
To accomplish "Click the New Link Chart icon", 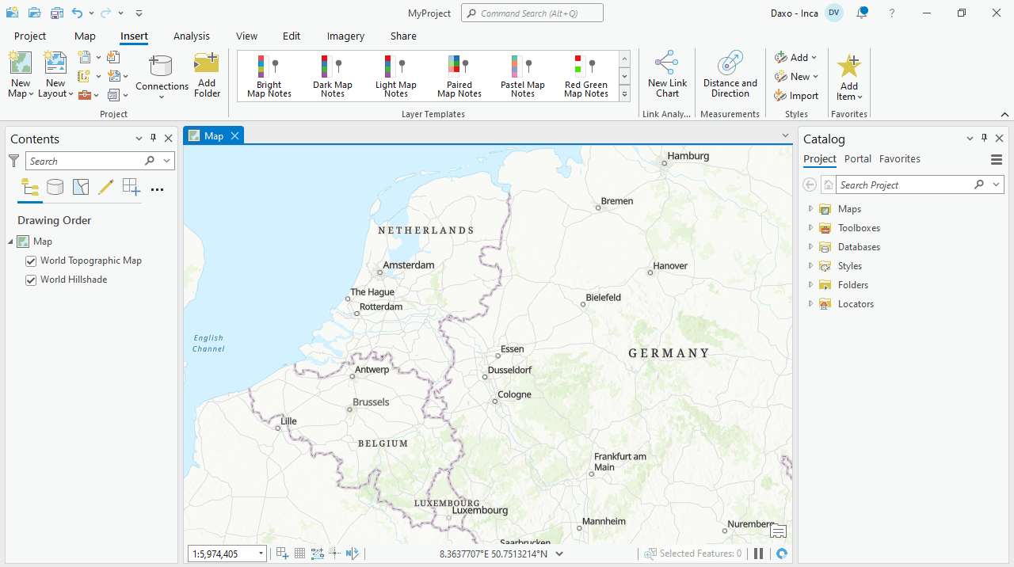I will click(667, 63).
